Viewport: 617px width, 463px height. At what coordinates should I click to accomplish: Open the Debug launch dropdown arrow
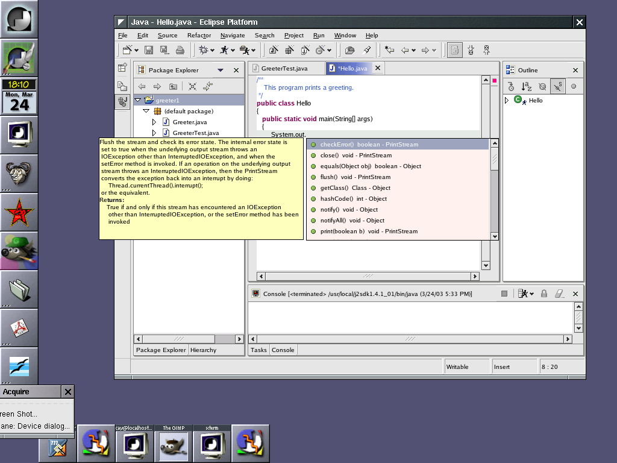click(213, 51)
